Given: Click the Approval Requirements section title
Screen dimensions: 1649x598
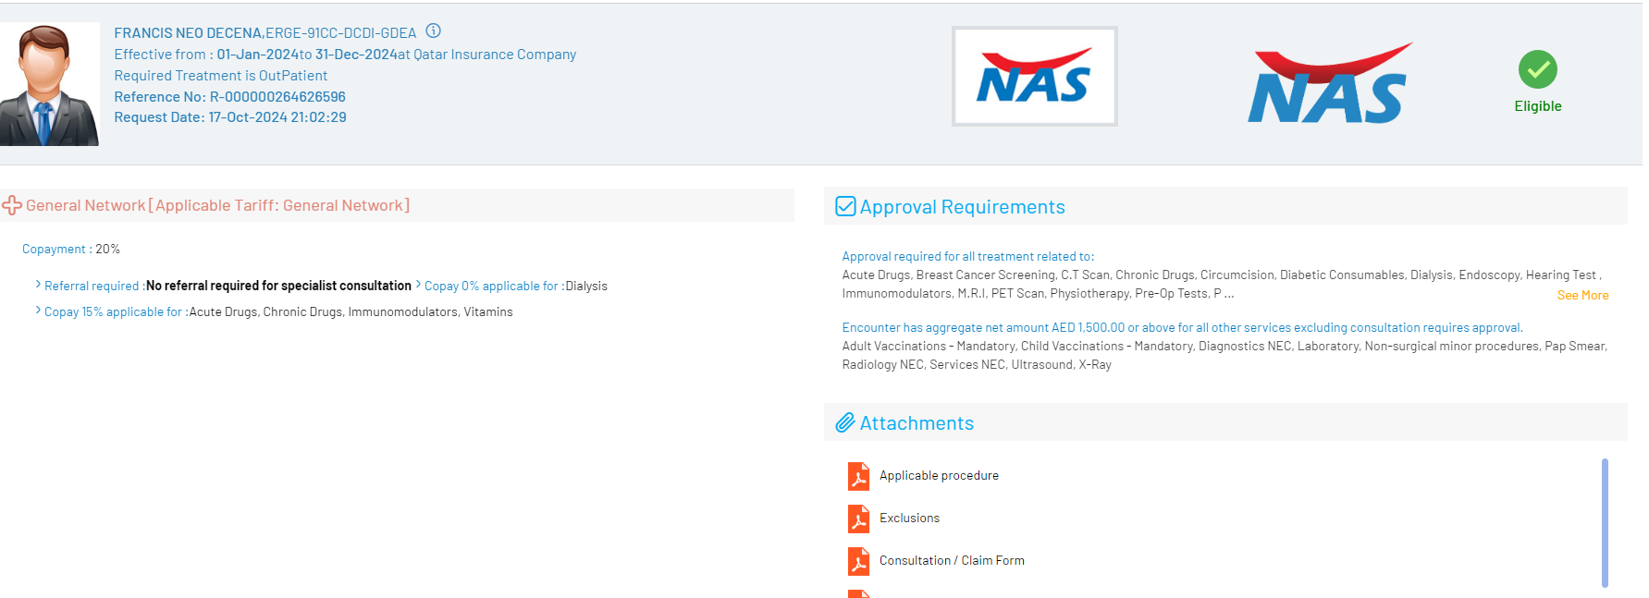Looking at the screenshot, I should coord(962,207).
